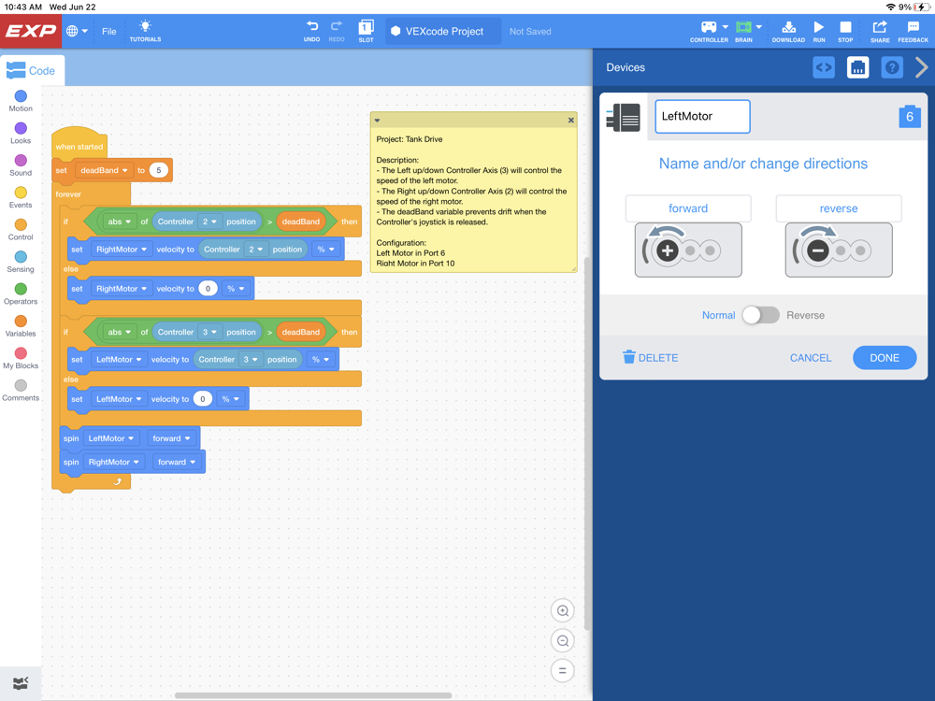Select the Sound block category

tap(21, 165)
